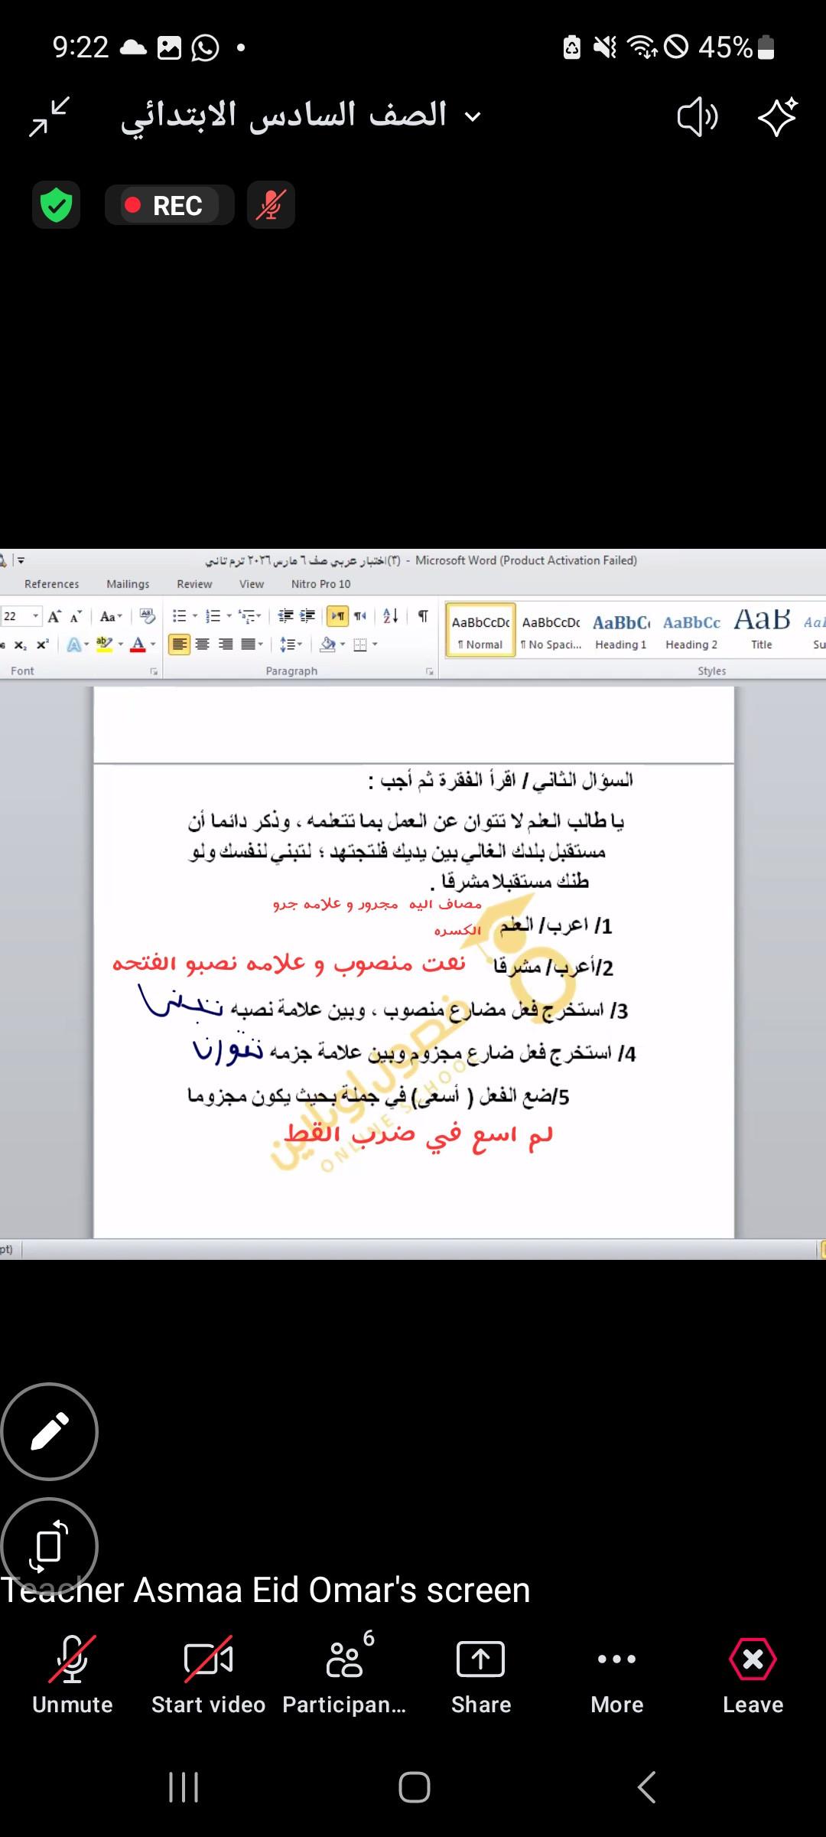Tap the REC recording indicator
The height and width of the screenshot is (1837, 826).
pyautogui.click(x=169, y=205)
